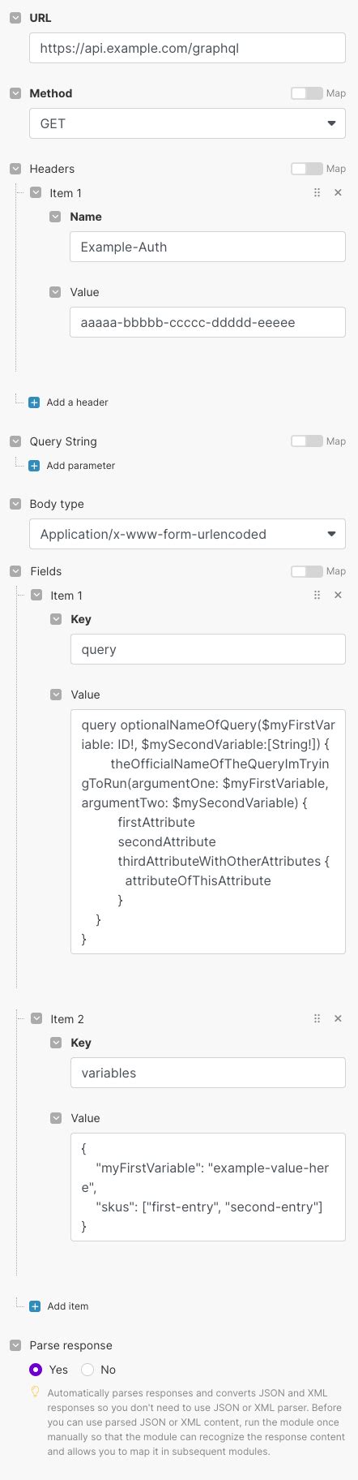Edit the URL input field
Screen dimensions: 358x1480
pyautogui.click(x=187, y=48)
